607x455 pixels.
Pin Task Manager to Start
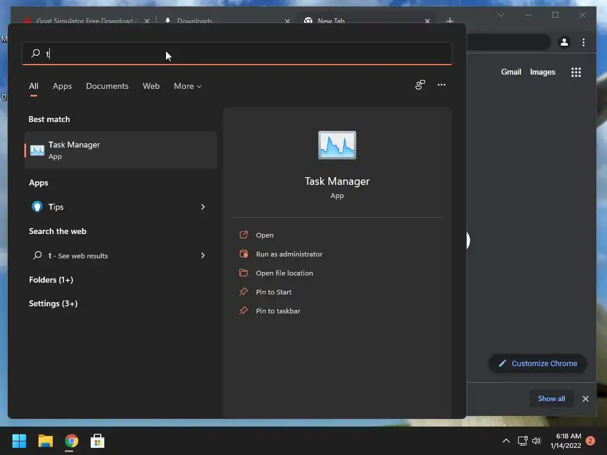tap(273, 292)
